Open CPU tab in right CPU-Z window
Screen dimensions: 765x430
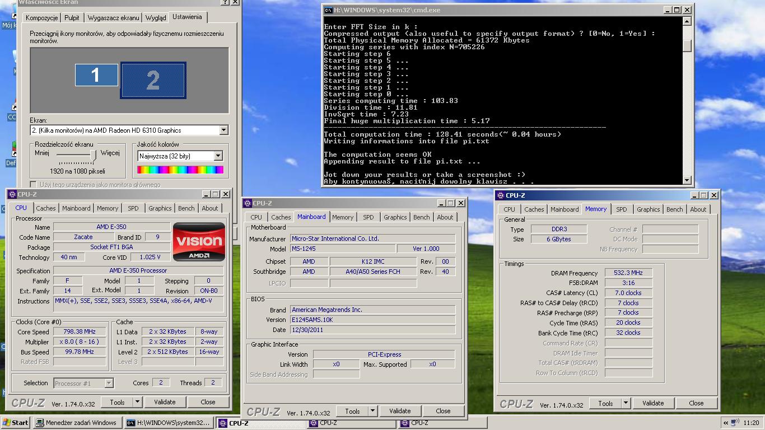click(x=510, y=209)
